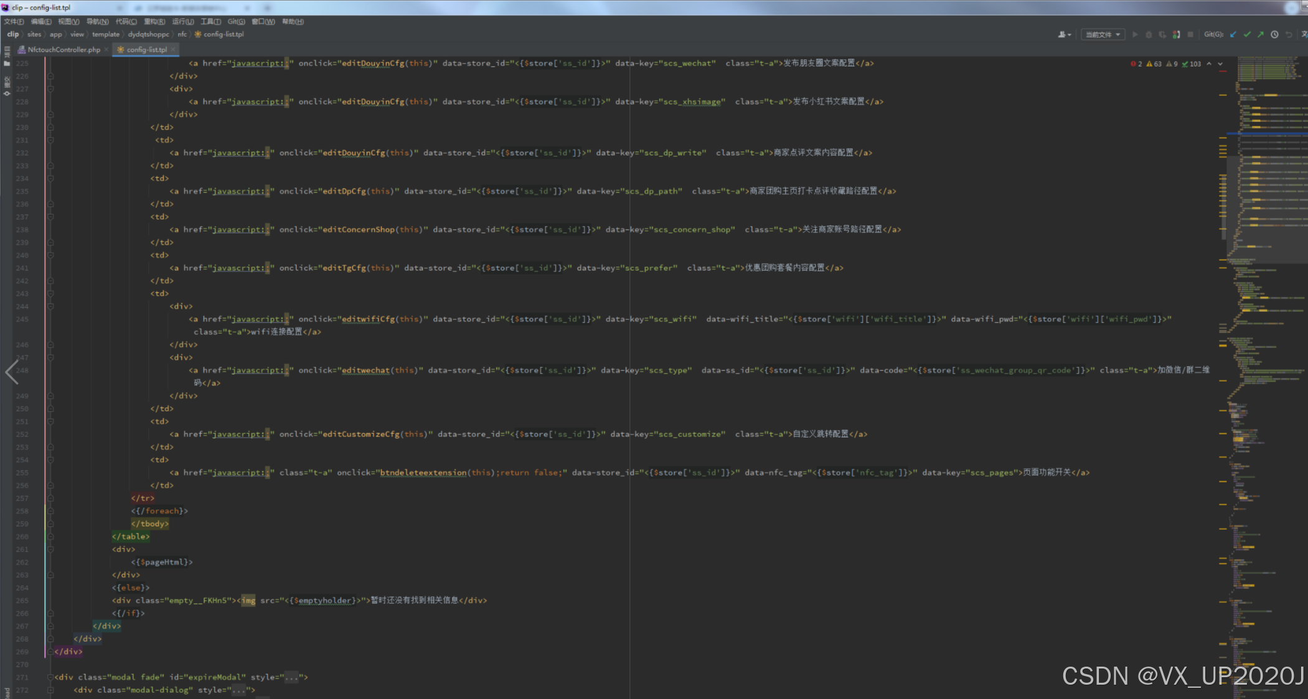Open the translate icon at toolbar end

click(x=1304, y=35)
